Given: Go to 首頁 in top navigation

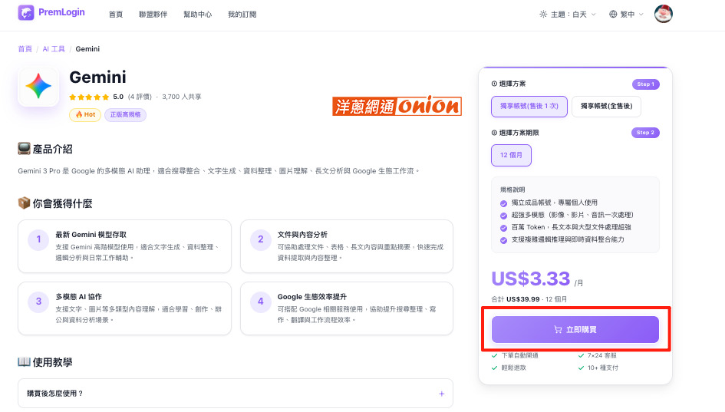Looking at the screenshot, I should [116, 15].
